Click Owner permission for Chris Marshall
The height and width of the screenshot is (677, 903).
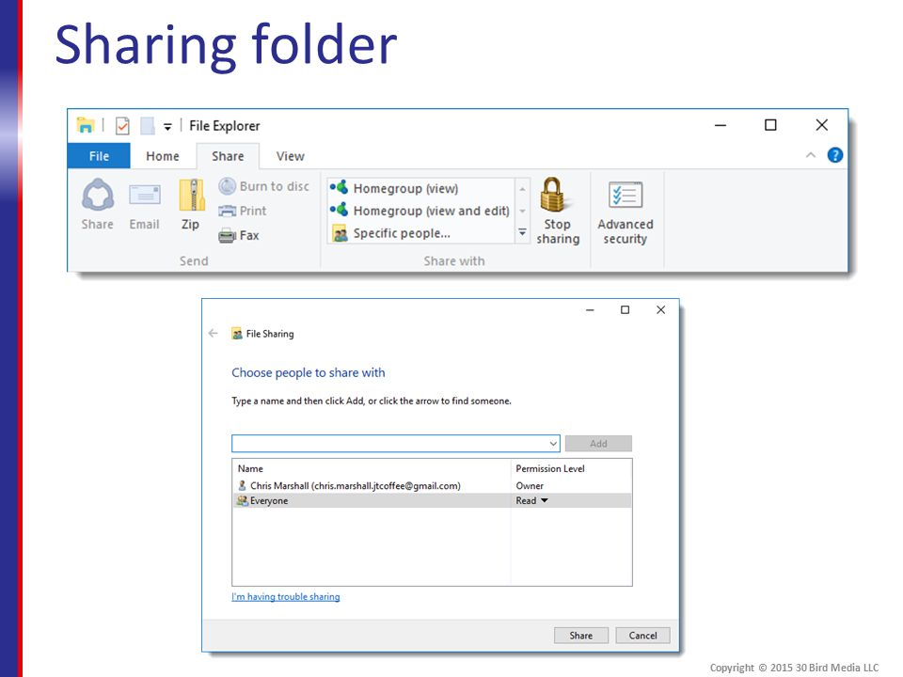(530, 486)
